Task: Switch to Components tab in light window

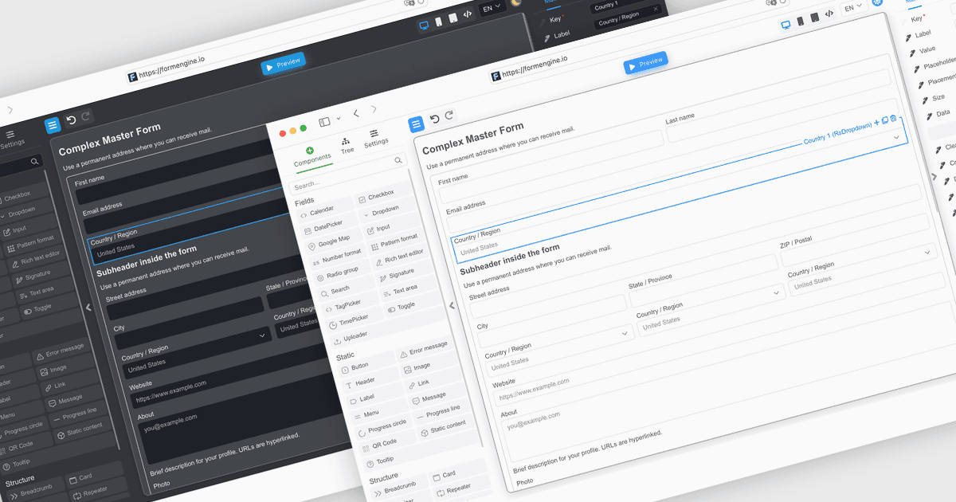Action: coord(311,159)
